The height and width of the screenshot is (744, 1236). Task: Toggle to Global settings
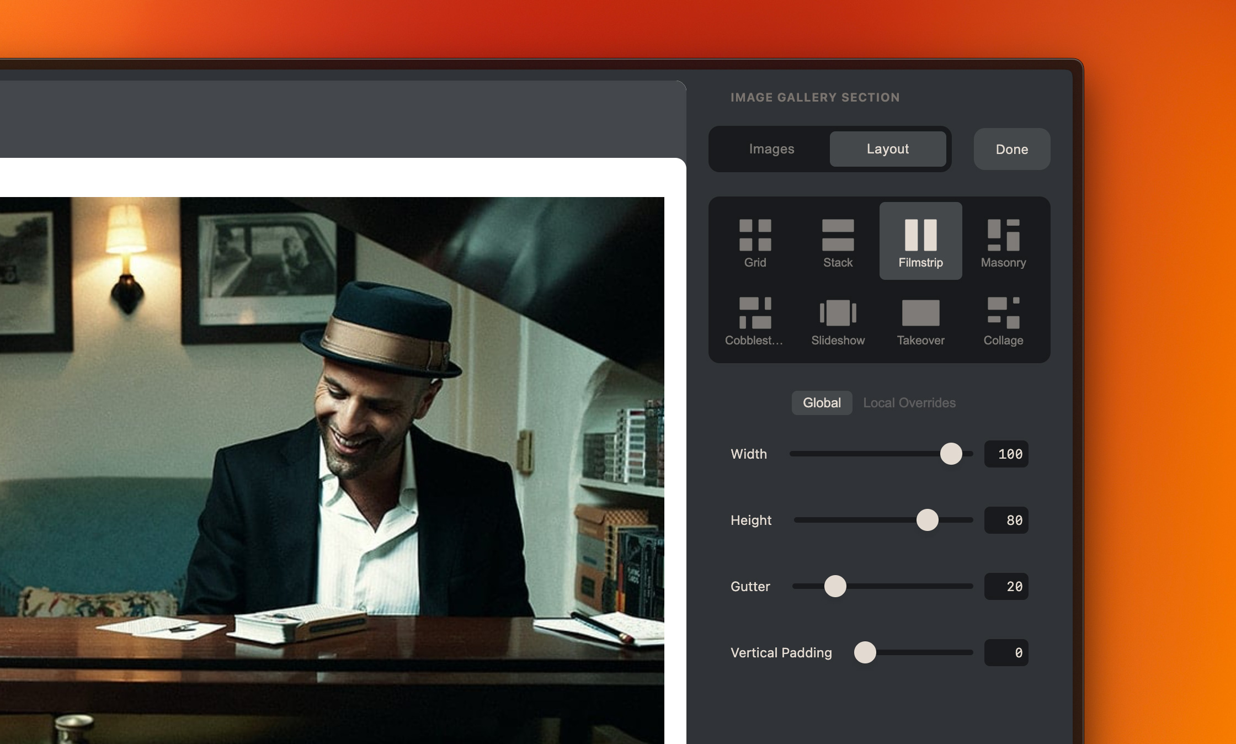coord(822,403)
